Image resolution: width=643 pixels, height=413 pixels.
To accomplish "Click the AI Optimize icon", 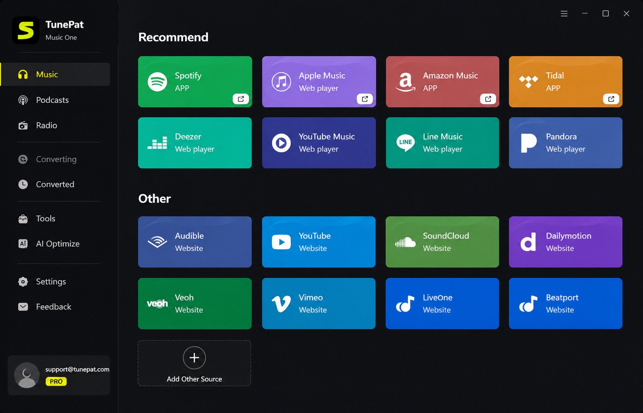I will [x=23, y=244].
